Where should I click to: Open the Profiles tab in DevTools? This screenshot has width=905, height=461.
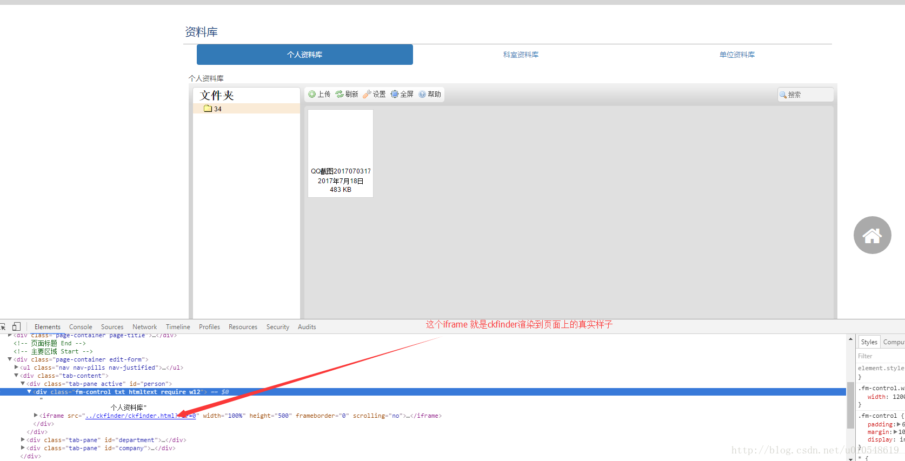click(209, 327)
